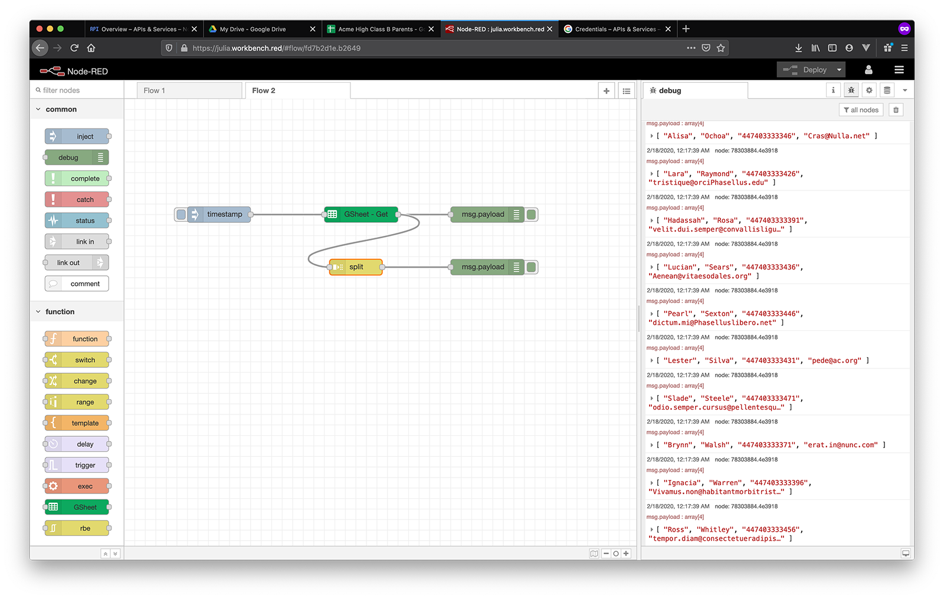Select the inject node in palette

(x=77, y=136)
